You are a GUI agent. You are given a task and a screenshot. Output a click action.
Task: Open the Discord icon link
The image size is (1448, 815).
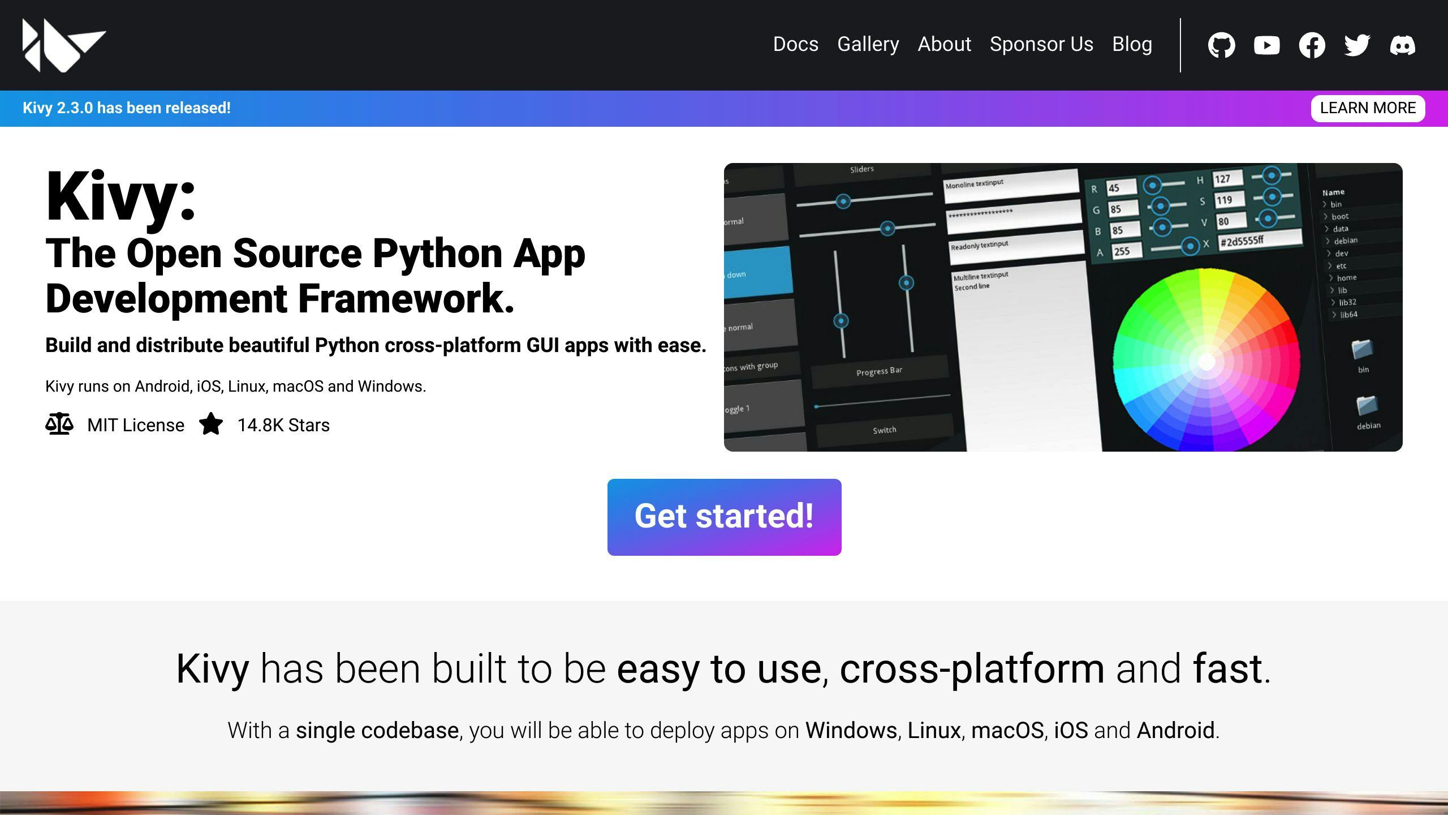(1402, 45)
